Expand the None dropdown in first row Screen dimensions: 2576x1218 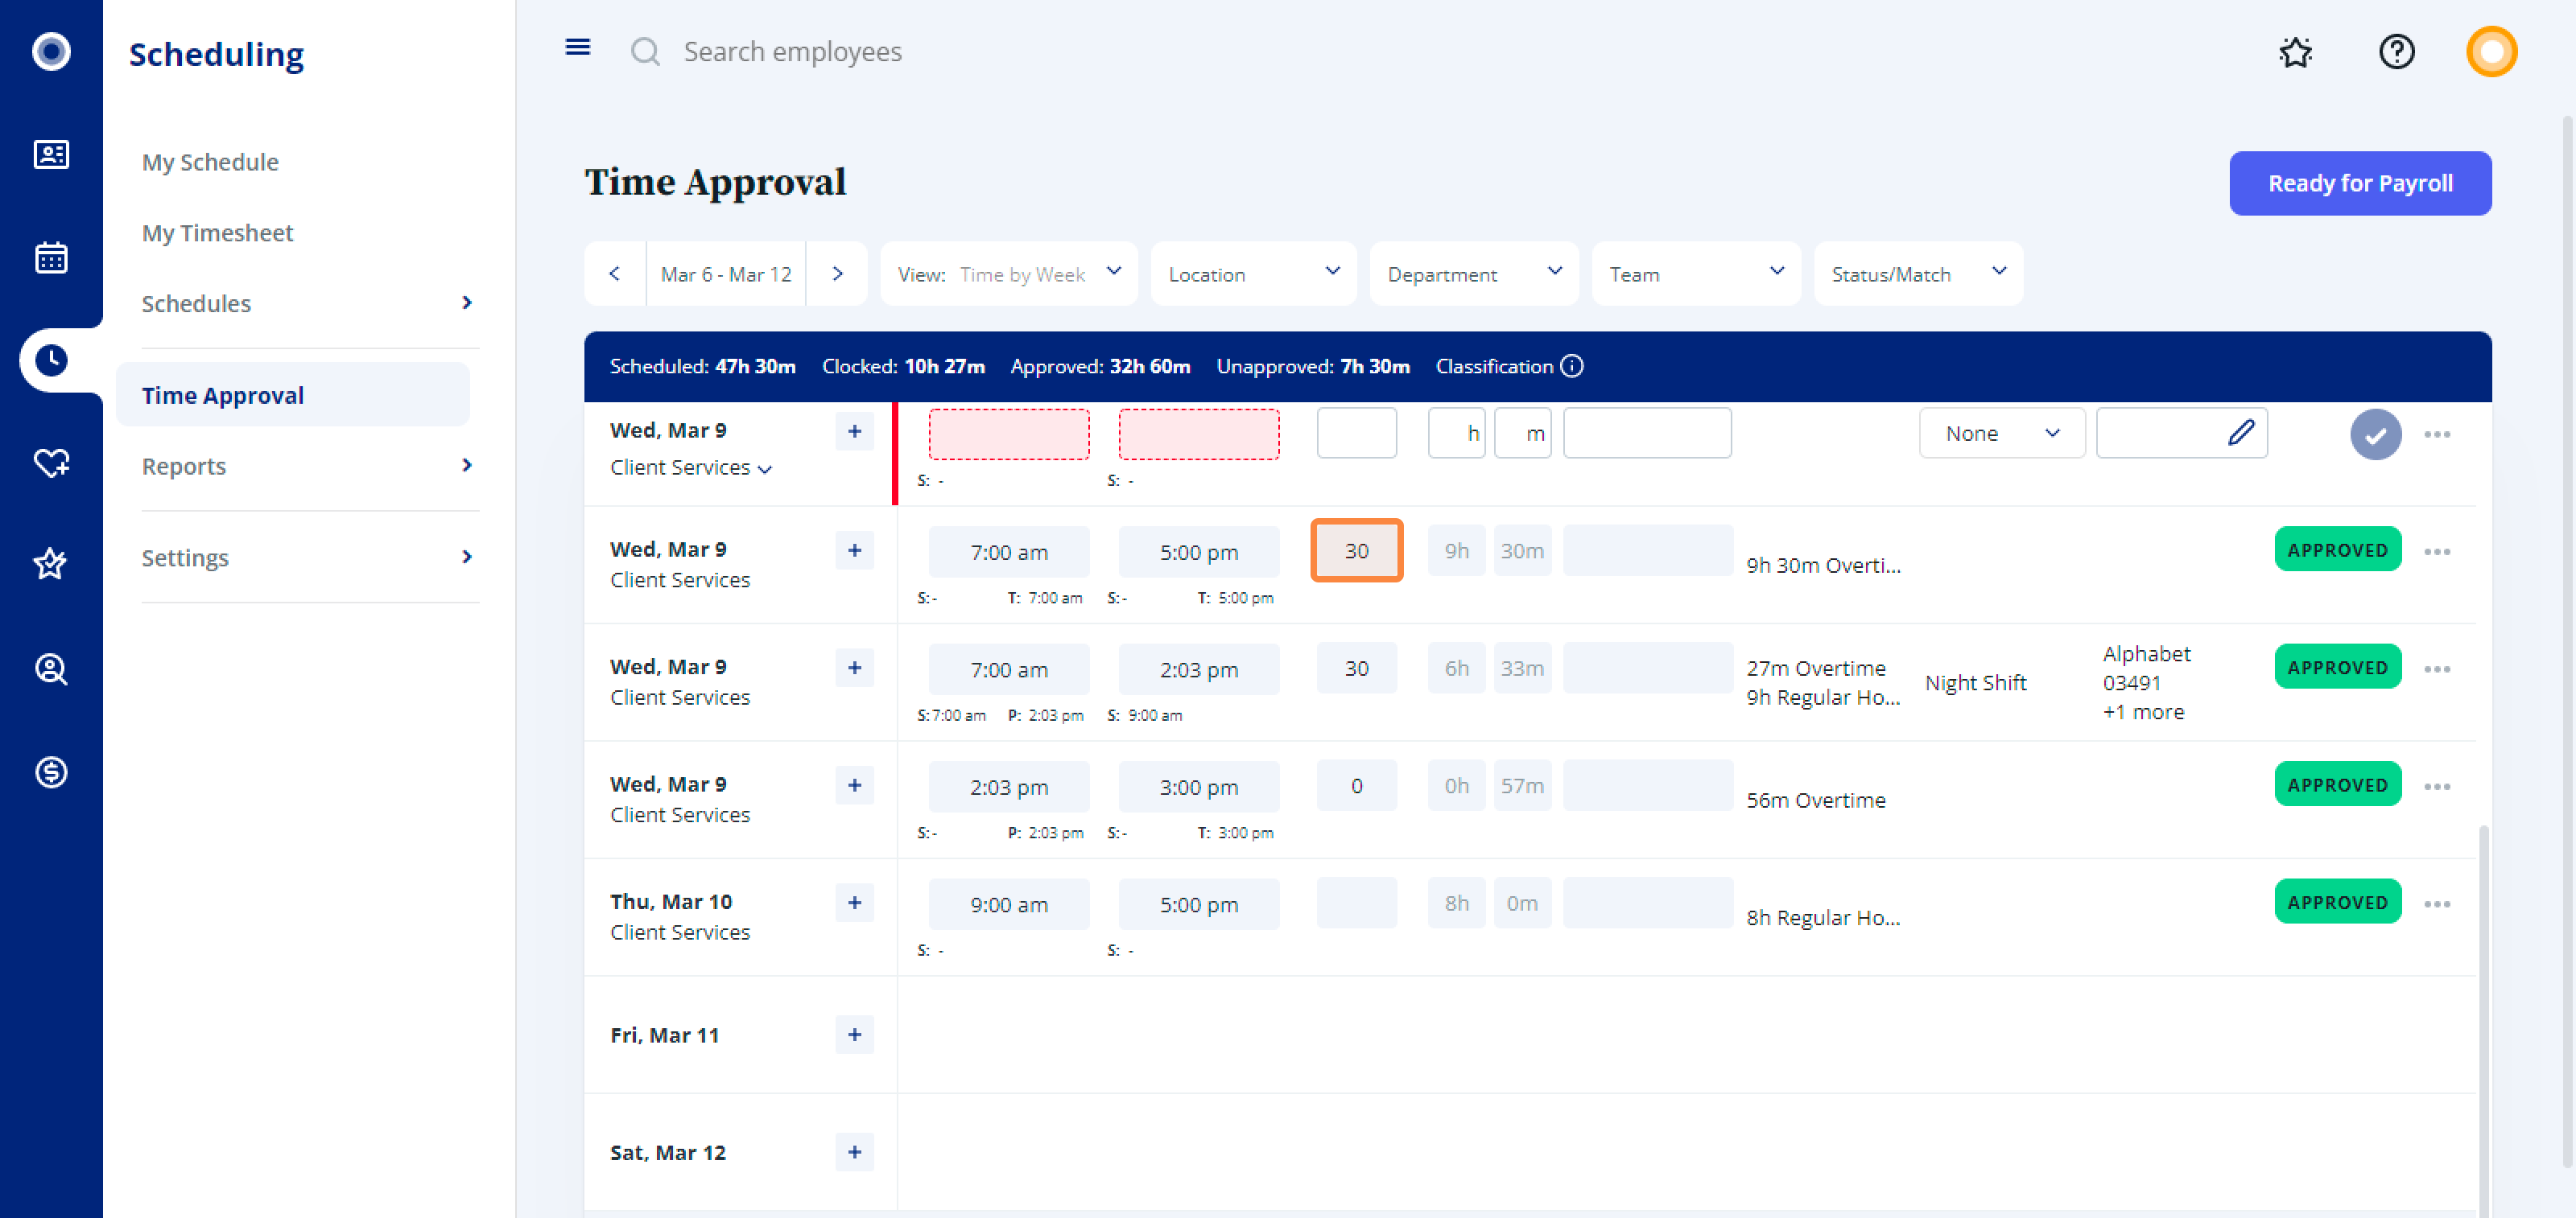[2001, 434]
